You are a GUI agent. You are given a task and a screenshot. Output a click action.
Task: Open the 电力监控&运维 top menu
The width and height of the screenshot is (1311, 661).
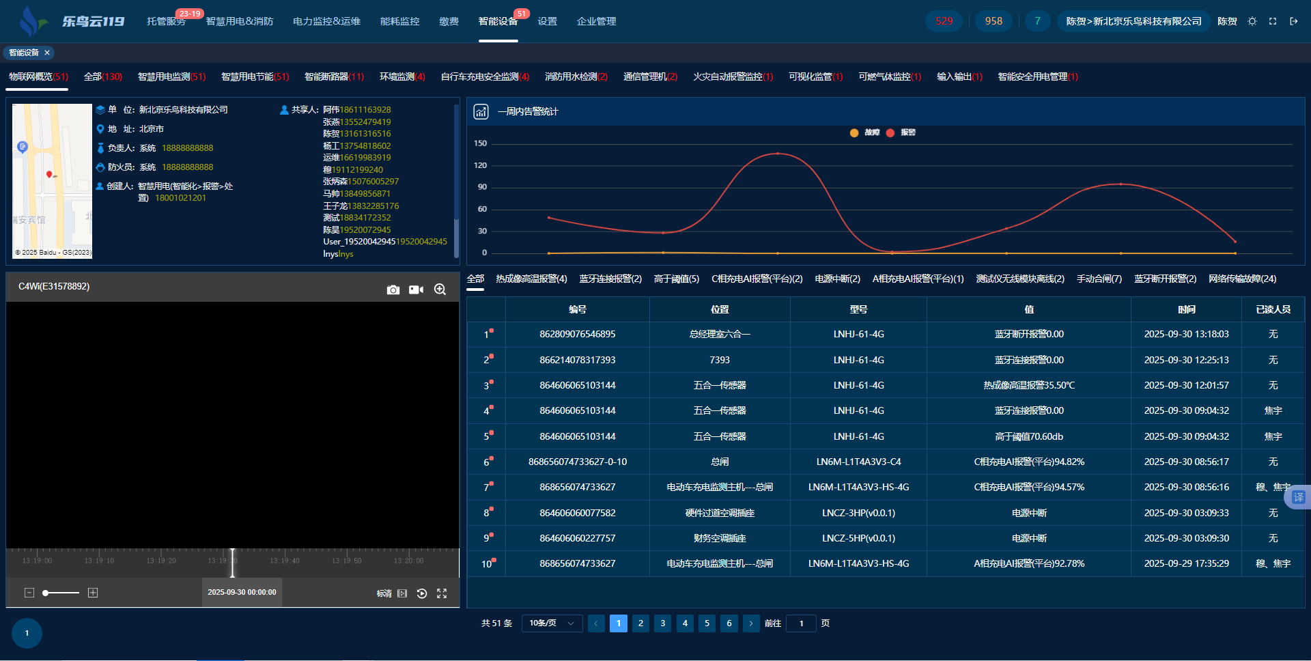point(326,21)
